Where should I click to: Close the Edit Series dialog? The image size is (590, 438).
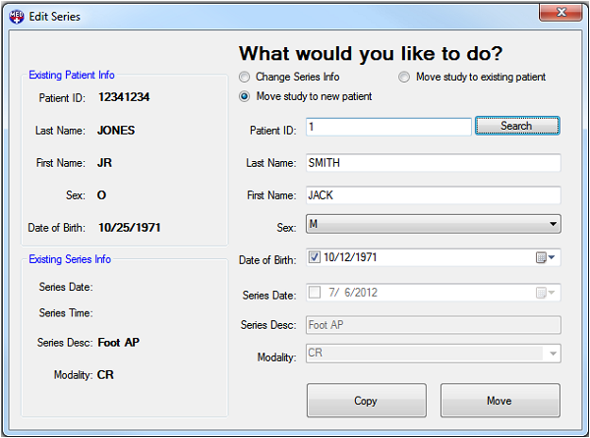pos(558,12)
